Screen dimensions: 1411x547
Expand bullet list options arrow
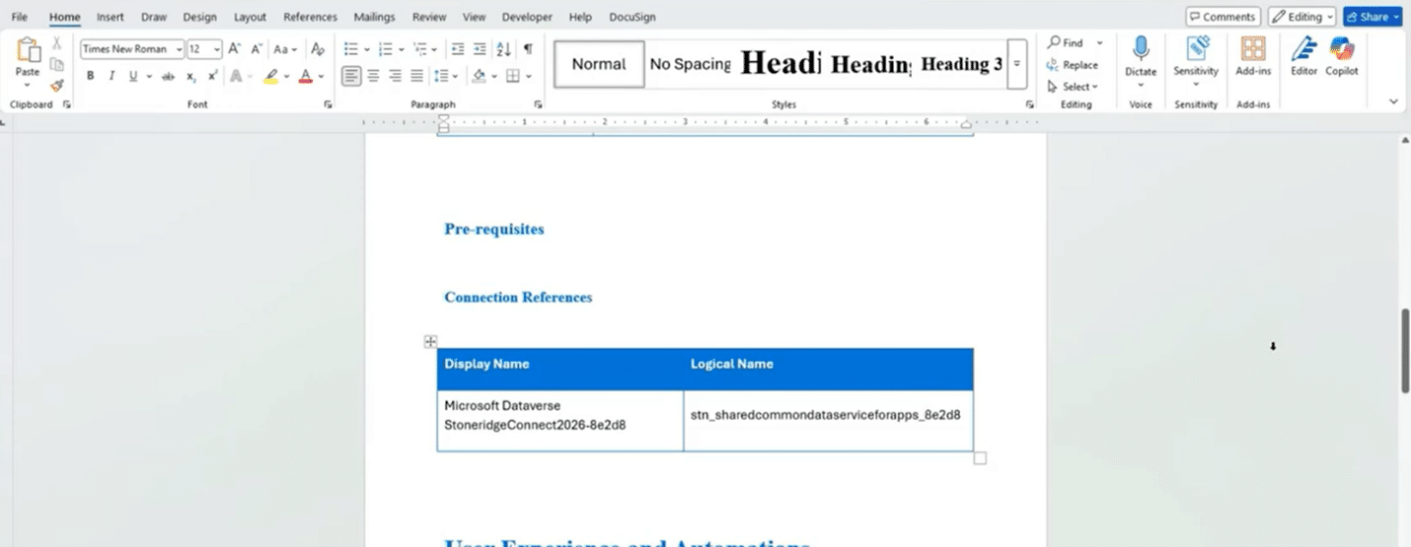coord(366,49)
